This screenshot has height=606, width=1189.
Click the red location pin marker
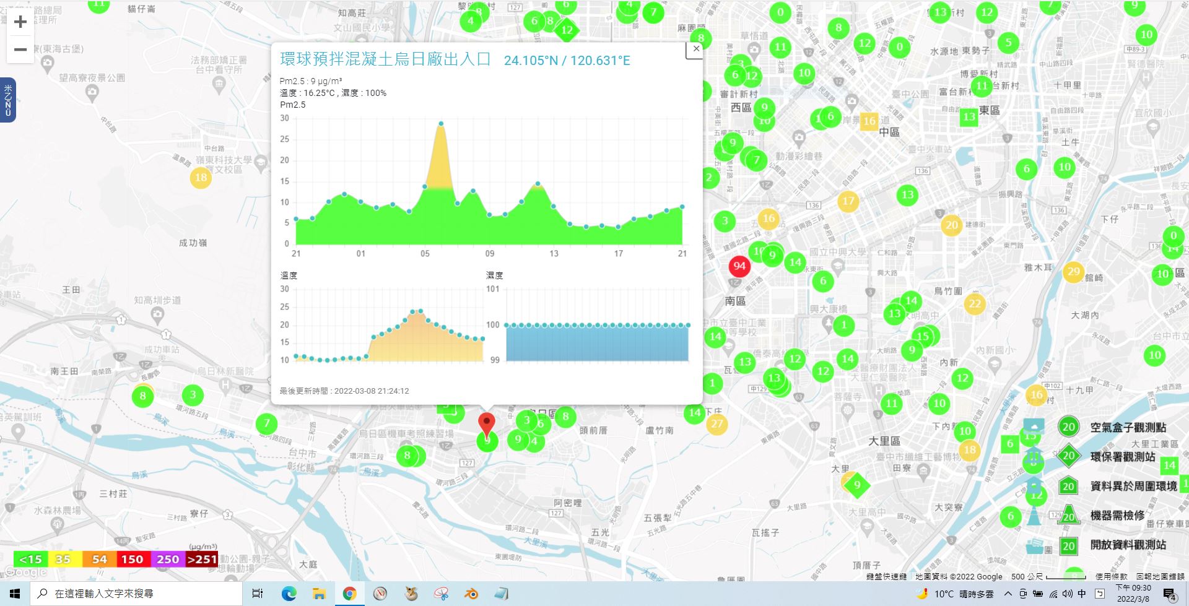pos(487,425)
